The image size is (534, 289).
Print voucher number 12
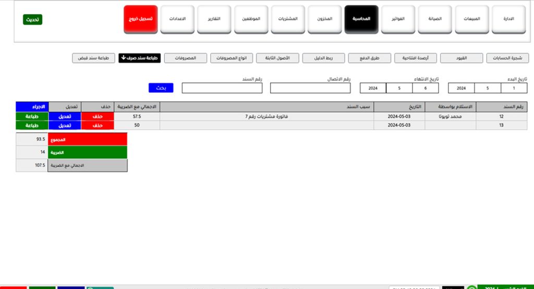coord(32,117)
